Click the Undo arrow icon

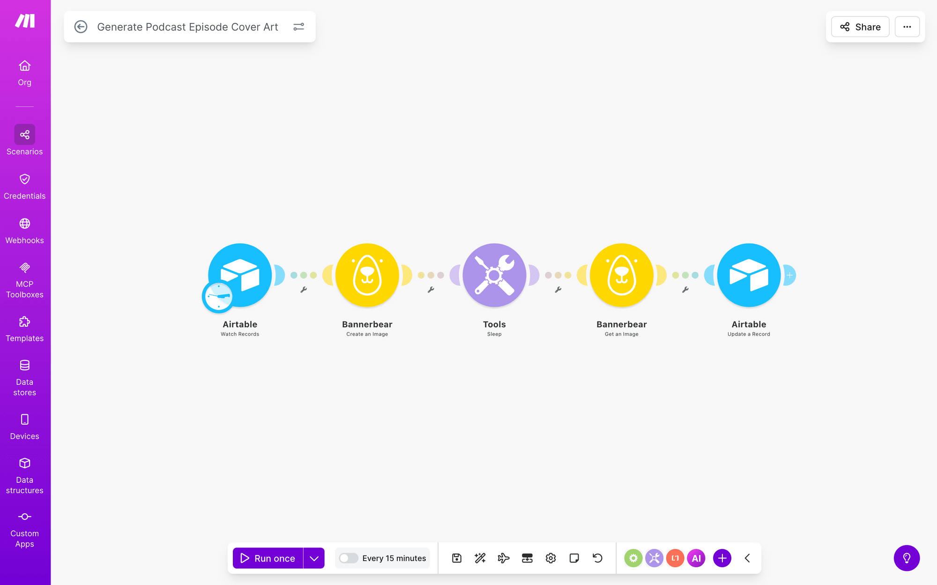pos(597,558)
